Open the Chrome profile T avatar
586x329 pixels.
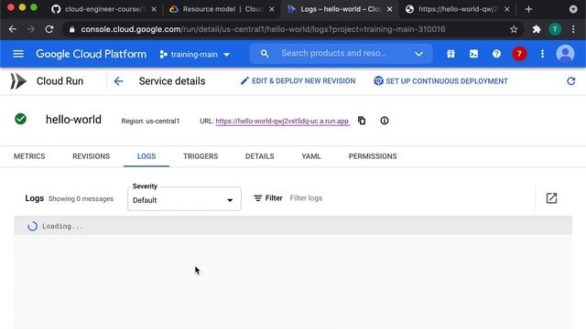(x=555, y=29)
